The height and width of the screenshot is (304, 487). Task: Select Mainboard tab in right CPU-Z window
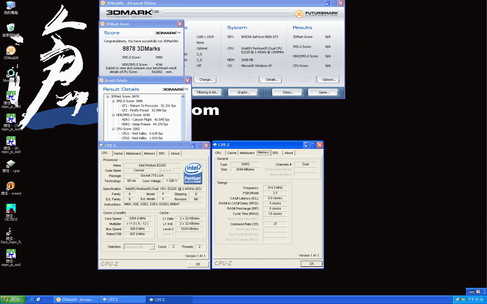click(247, 153)
